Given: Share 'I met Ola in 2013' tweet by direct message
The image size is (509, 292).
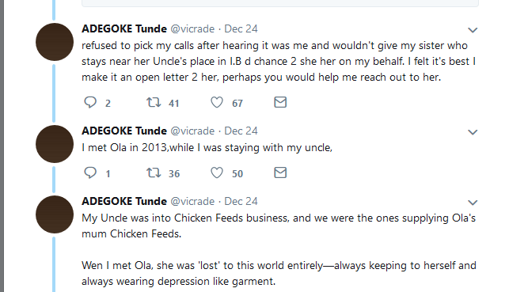Looking at the screenshot, I should pos(280,173).
